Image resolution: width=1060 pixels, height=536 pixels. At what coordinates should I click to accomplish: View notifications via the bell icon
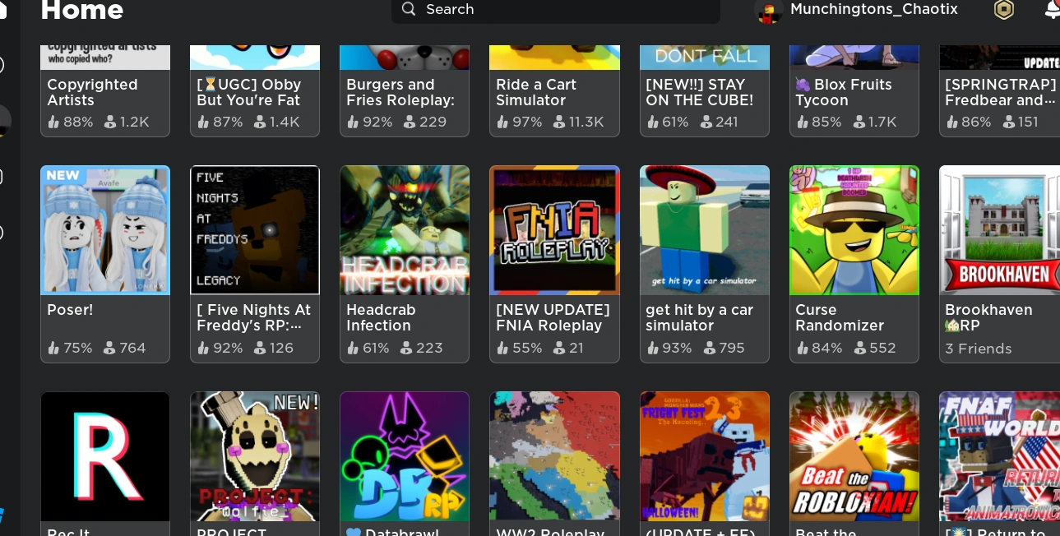(x=1053, y=9)
